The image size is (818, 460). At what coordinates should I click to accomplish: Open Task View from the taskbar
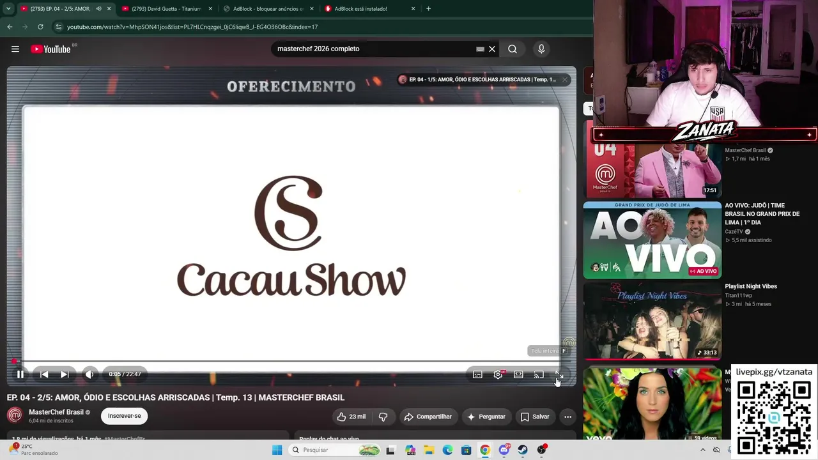click(x=390, y=450)
